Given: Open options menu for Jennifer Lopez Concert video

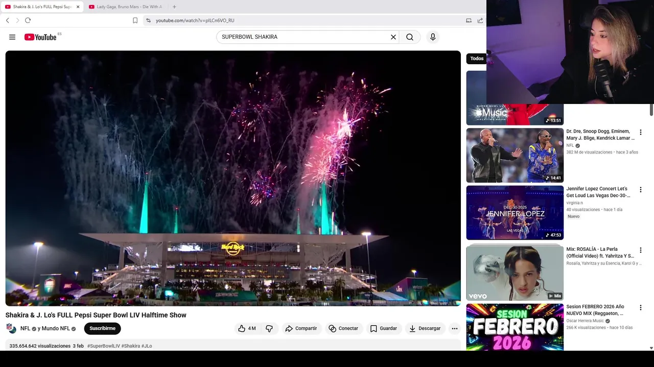Looking at the screenshot, I should coord(640,190).
